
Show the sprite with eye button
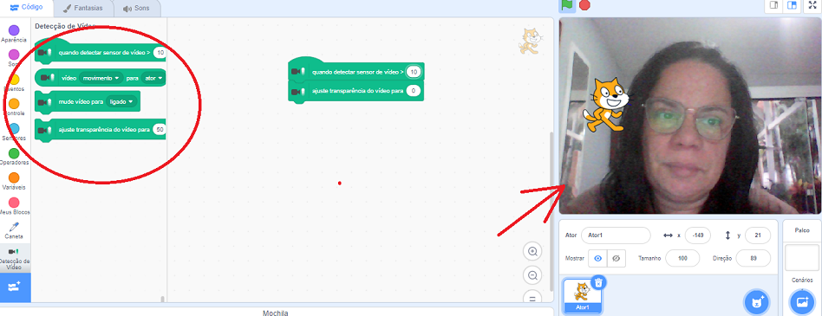point(597,259)
